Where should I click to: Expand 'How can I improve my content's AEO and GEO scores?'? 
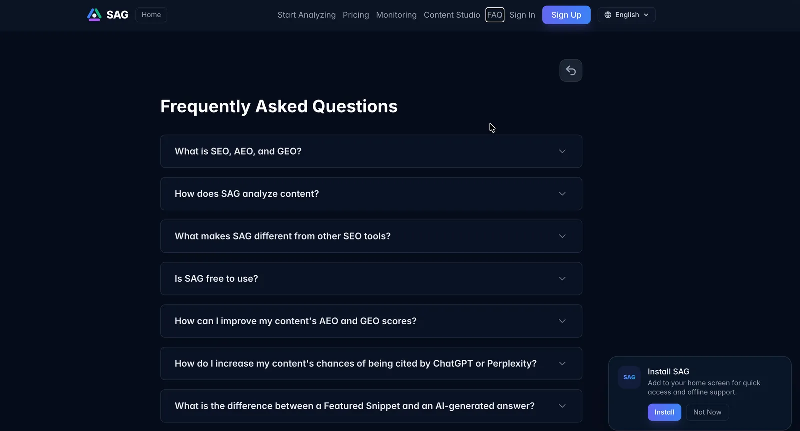(371, 321)
